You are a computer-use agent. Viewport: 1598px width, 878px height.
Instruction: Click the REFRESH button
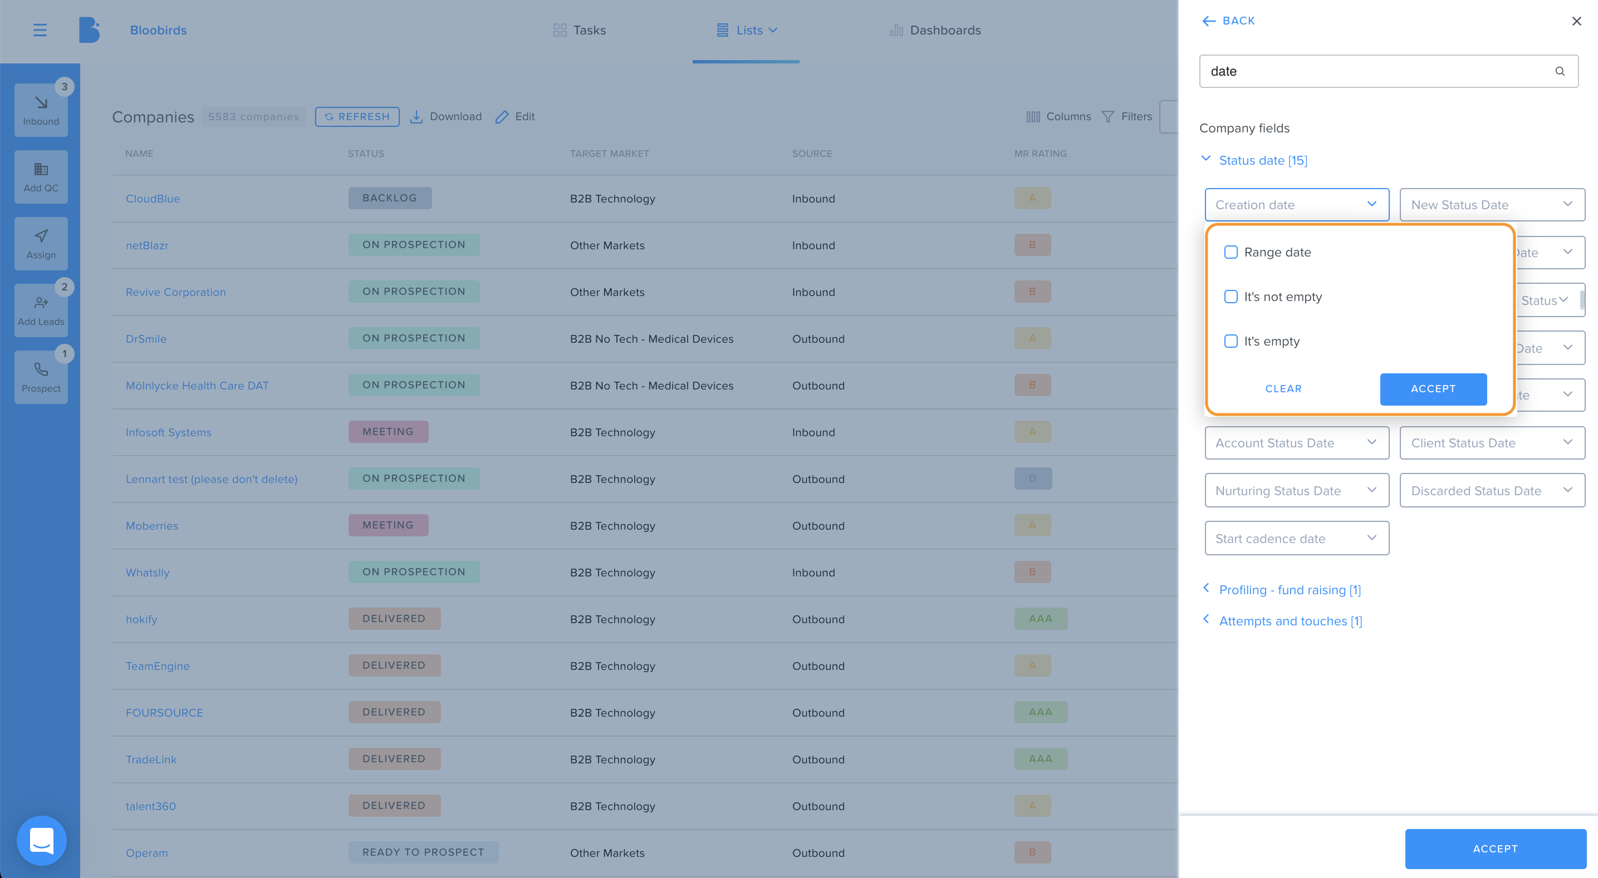click(357, 117)
